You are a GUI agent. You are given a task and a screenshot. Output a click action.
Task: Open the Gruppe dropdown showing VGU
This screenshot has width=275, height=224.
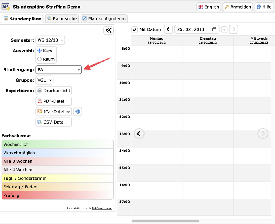pos(44,80)
